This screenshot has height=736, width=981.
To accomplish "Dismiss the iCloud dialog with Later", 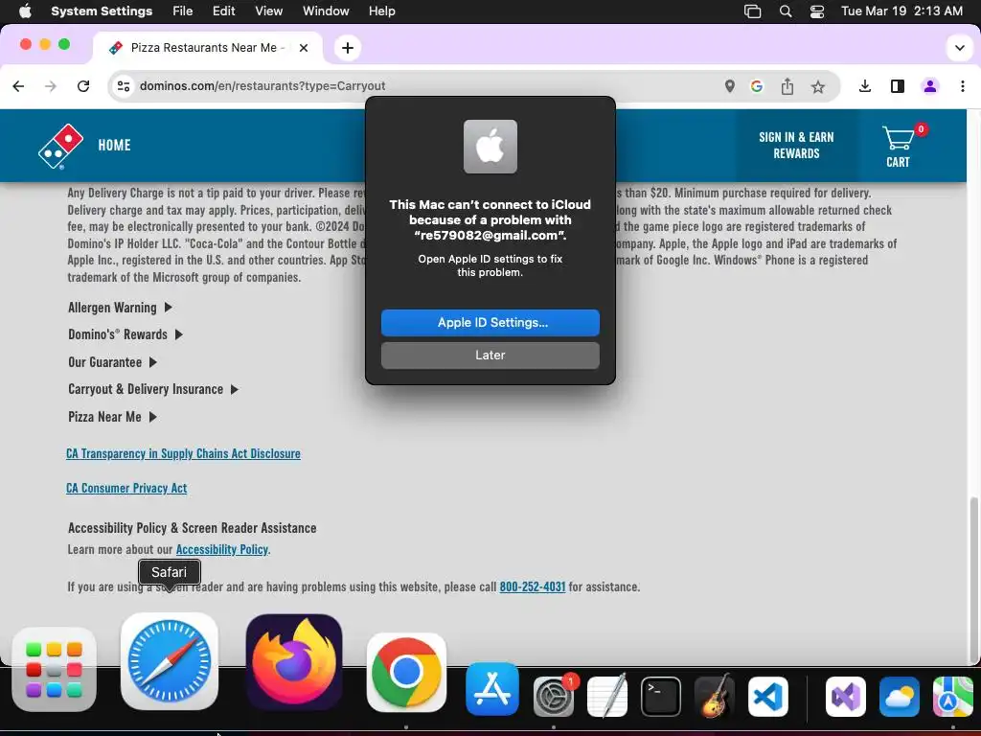I will 490,355.
